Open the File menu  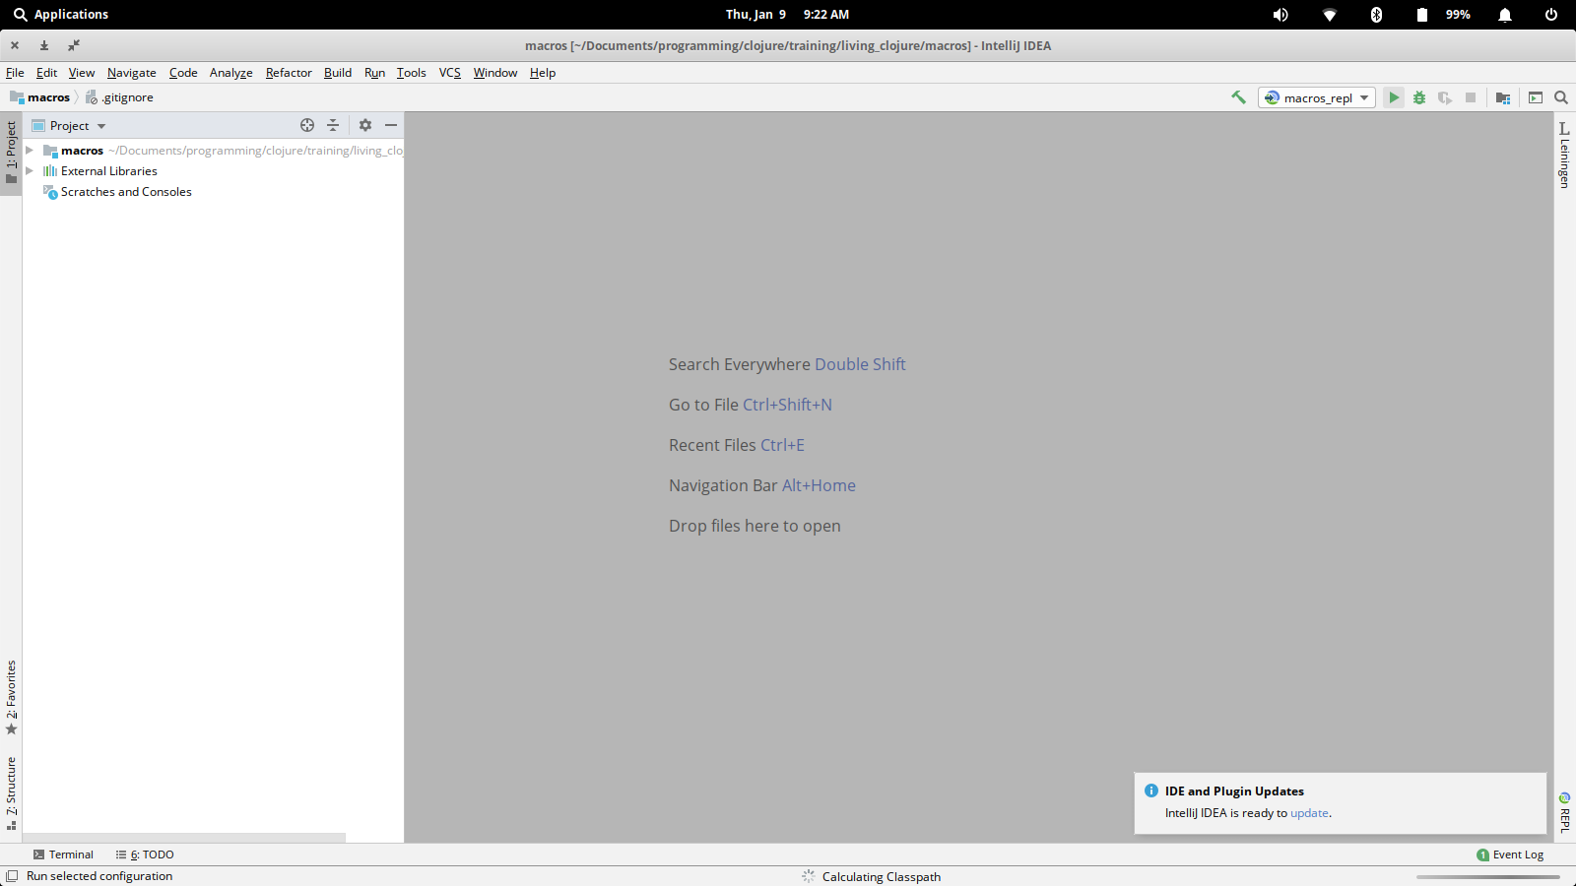[15, 73]
